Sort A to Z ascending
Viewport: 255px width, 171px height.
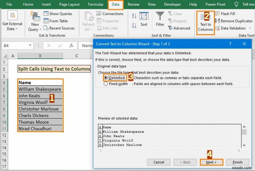click(x=134, y=16)
